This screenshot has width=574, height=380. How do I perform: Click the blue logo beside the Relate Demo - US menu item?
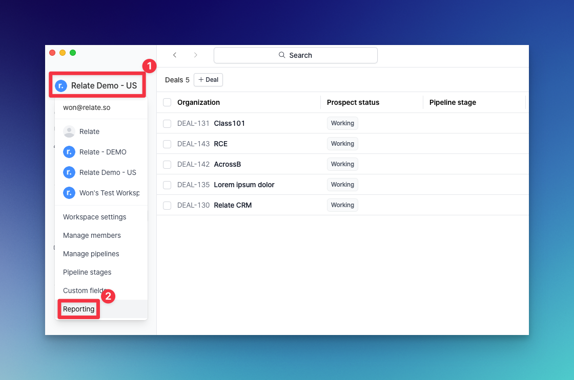pyautogui.click(x=69, y=172)
